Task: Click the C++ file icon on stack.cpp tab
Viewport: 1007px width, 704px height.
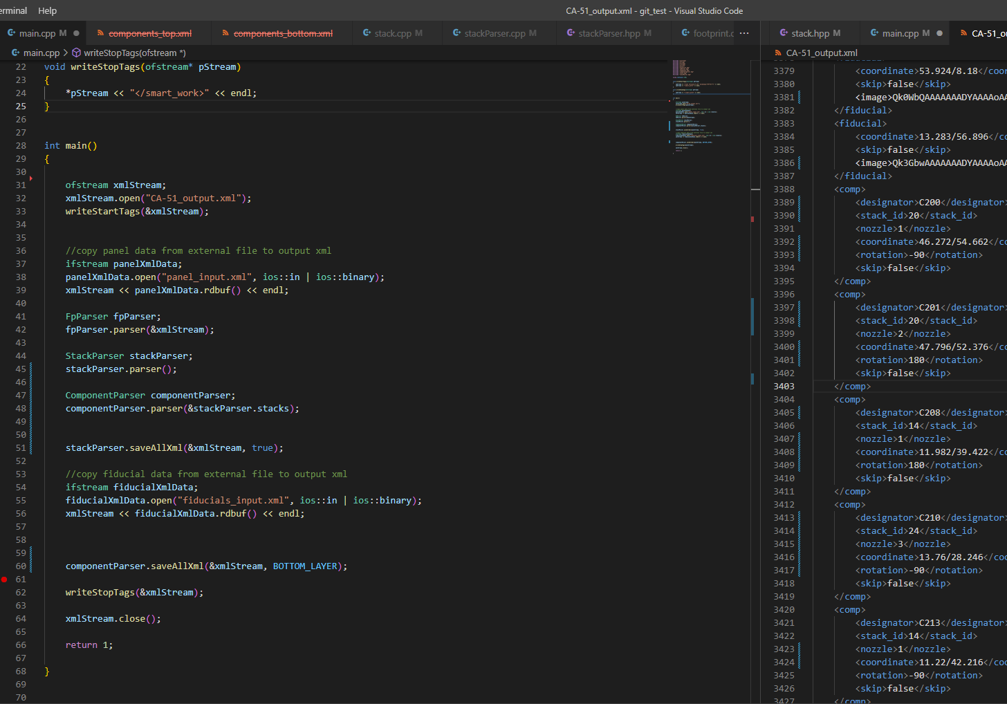Action: [x=367, y=33]
